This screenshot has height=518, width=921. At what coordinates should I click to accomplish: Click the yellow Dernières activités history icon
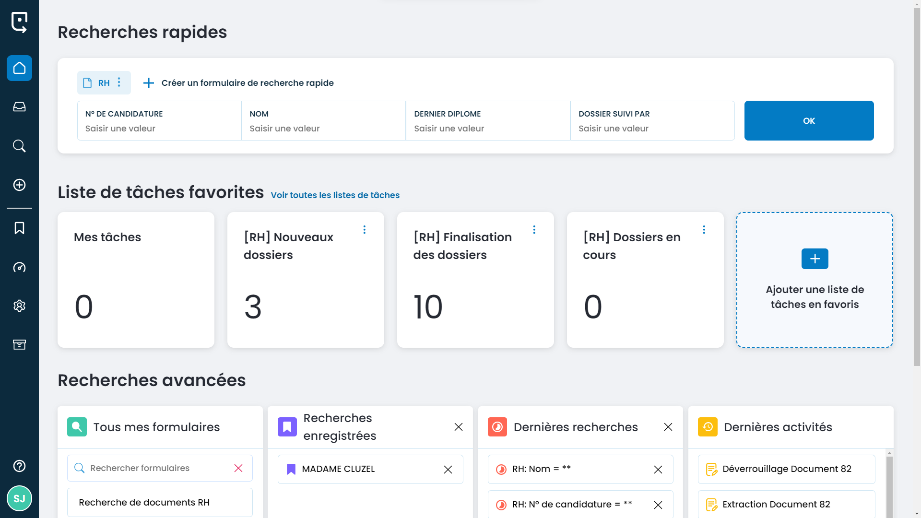point(708,426)
